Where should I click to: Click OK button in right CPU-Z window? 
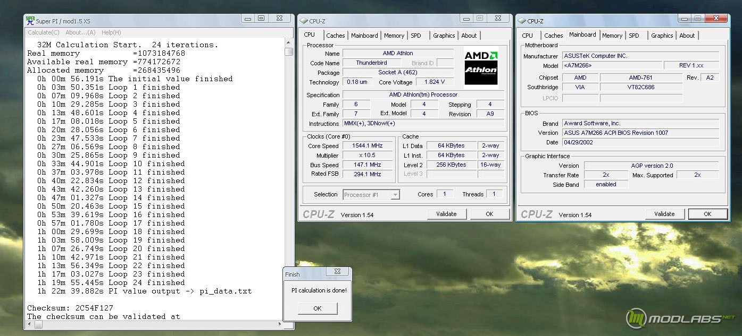707,214
